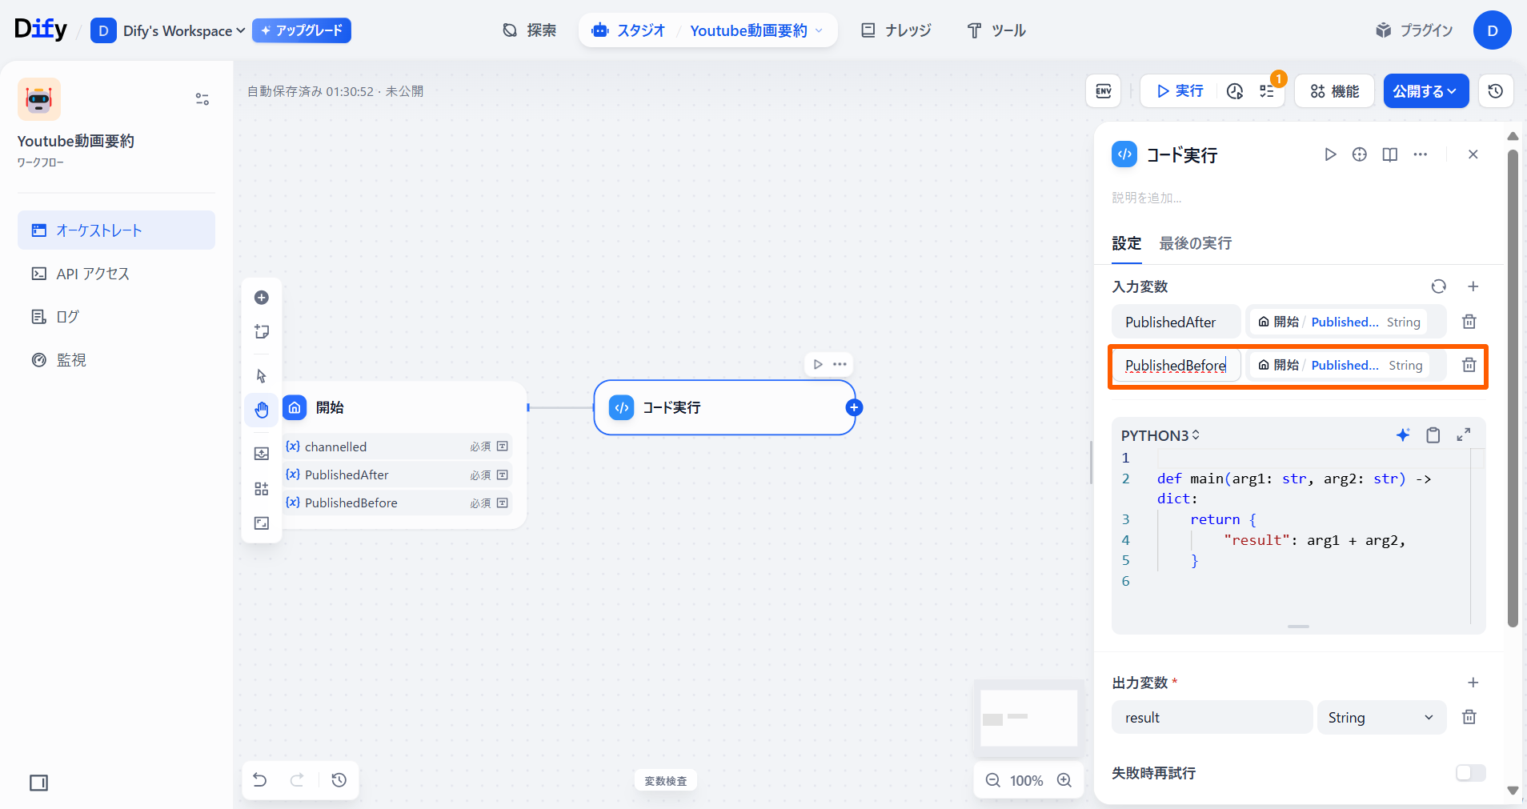Viewport: 1527px width, 809px height.
Task: Open the PYTHON3 language selector
Action: pyautogui.click(x=1160, y=435)
